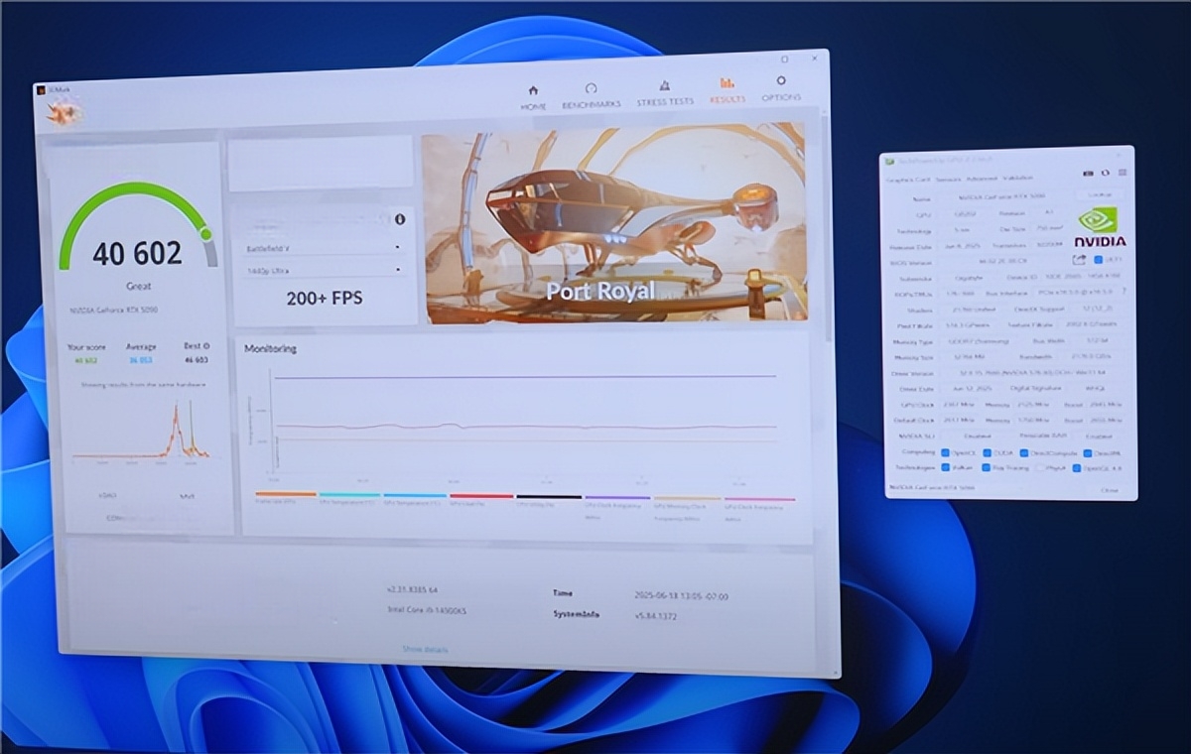1191x754 pixels.
Task: Toggle the PhysX checkbox
Action: [x=1038, y=467]
